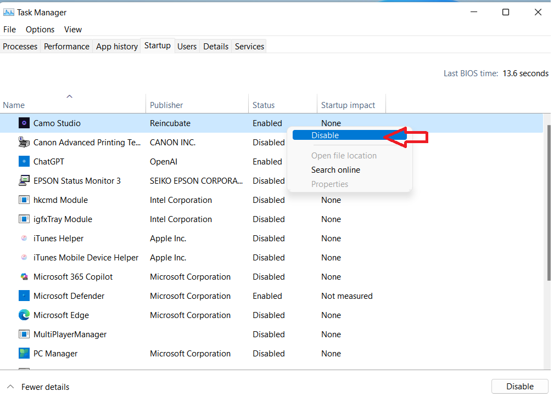This screenshot has height=397, width=554.
Task: Minimize the Task Manager window
Action: click(x=474, y=13)
